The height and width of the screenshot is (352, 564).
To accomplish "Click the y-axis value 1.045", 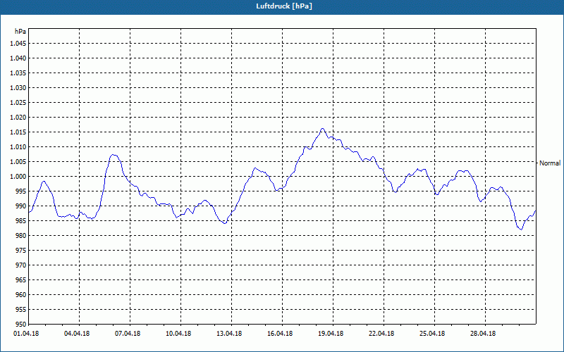I will point(18,44).
